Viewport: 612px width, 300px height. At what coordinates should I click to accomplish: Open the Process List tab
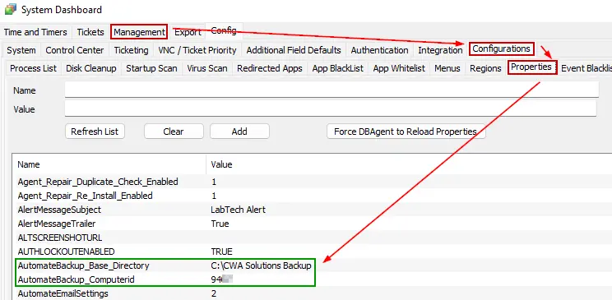33,68
